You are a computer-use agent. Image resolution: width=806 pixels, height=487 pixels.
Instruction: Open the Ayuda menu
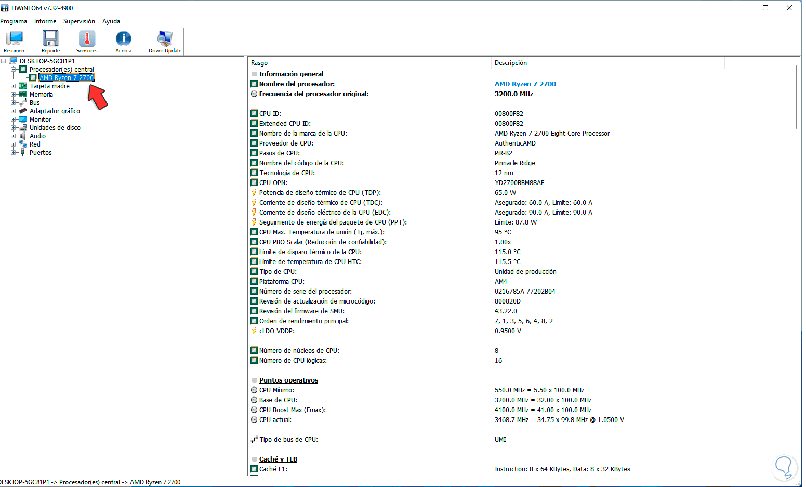[111, 21]
